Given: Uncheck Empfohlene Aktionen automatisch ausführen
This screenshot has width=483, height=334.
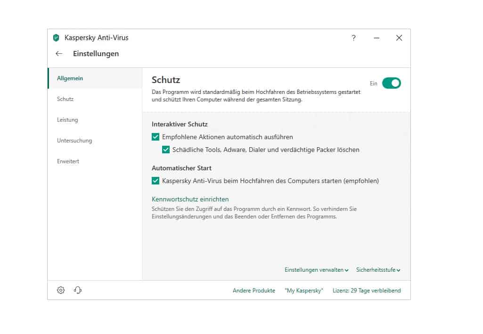Looking at the screenshot, I should click(156, 137).
